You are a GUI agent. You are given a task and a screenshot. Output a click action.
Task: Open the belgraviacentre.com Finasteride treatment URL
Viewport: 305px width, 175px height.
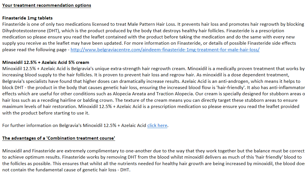[165, 50]
